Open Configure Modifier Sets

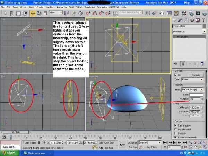coord(202,64)
